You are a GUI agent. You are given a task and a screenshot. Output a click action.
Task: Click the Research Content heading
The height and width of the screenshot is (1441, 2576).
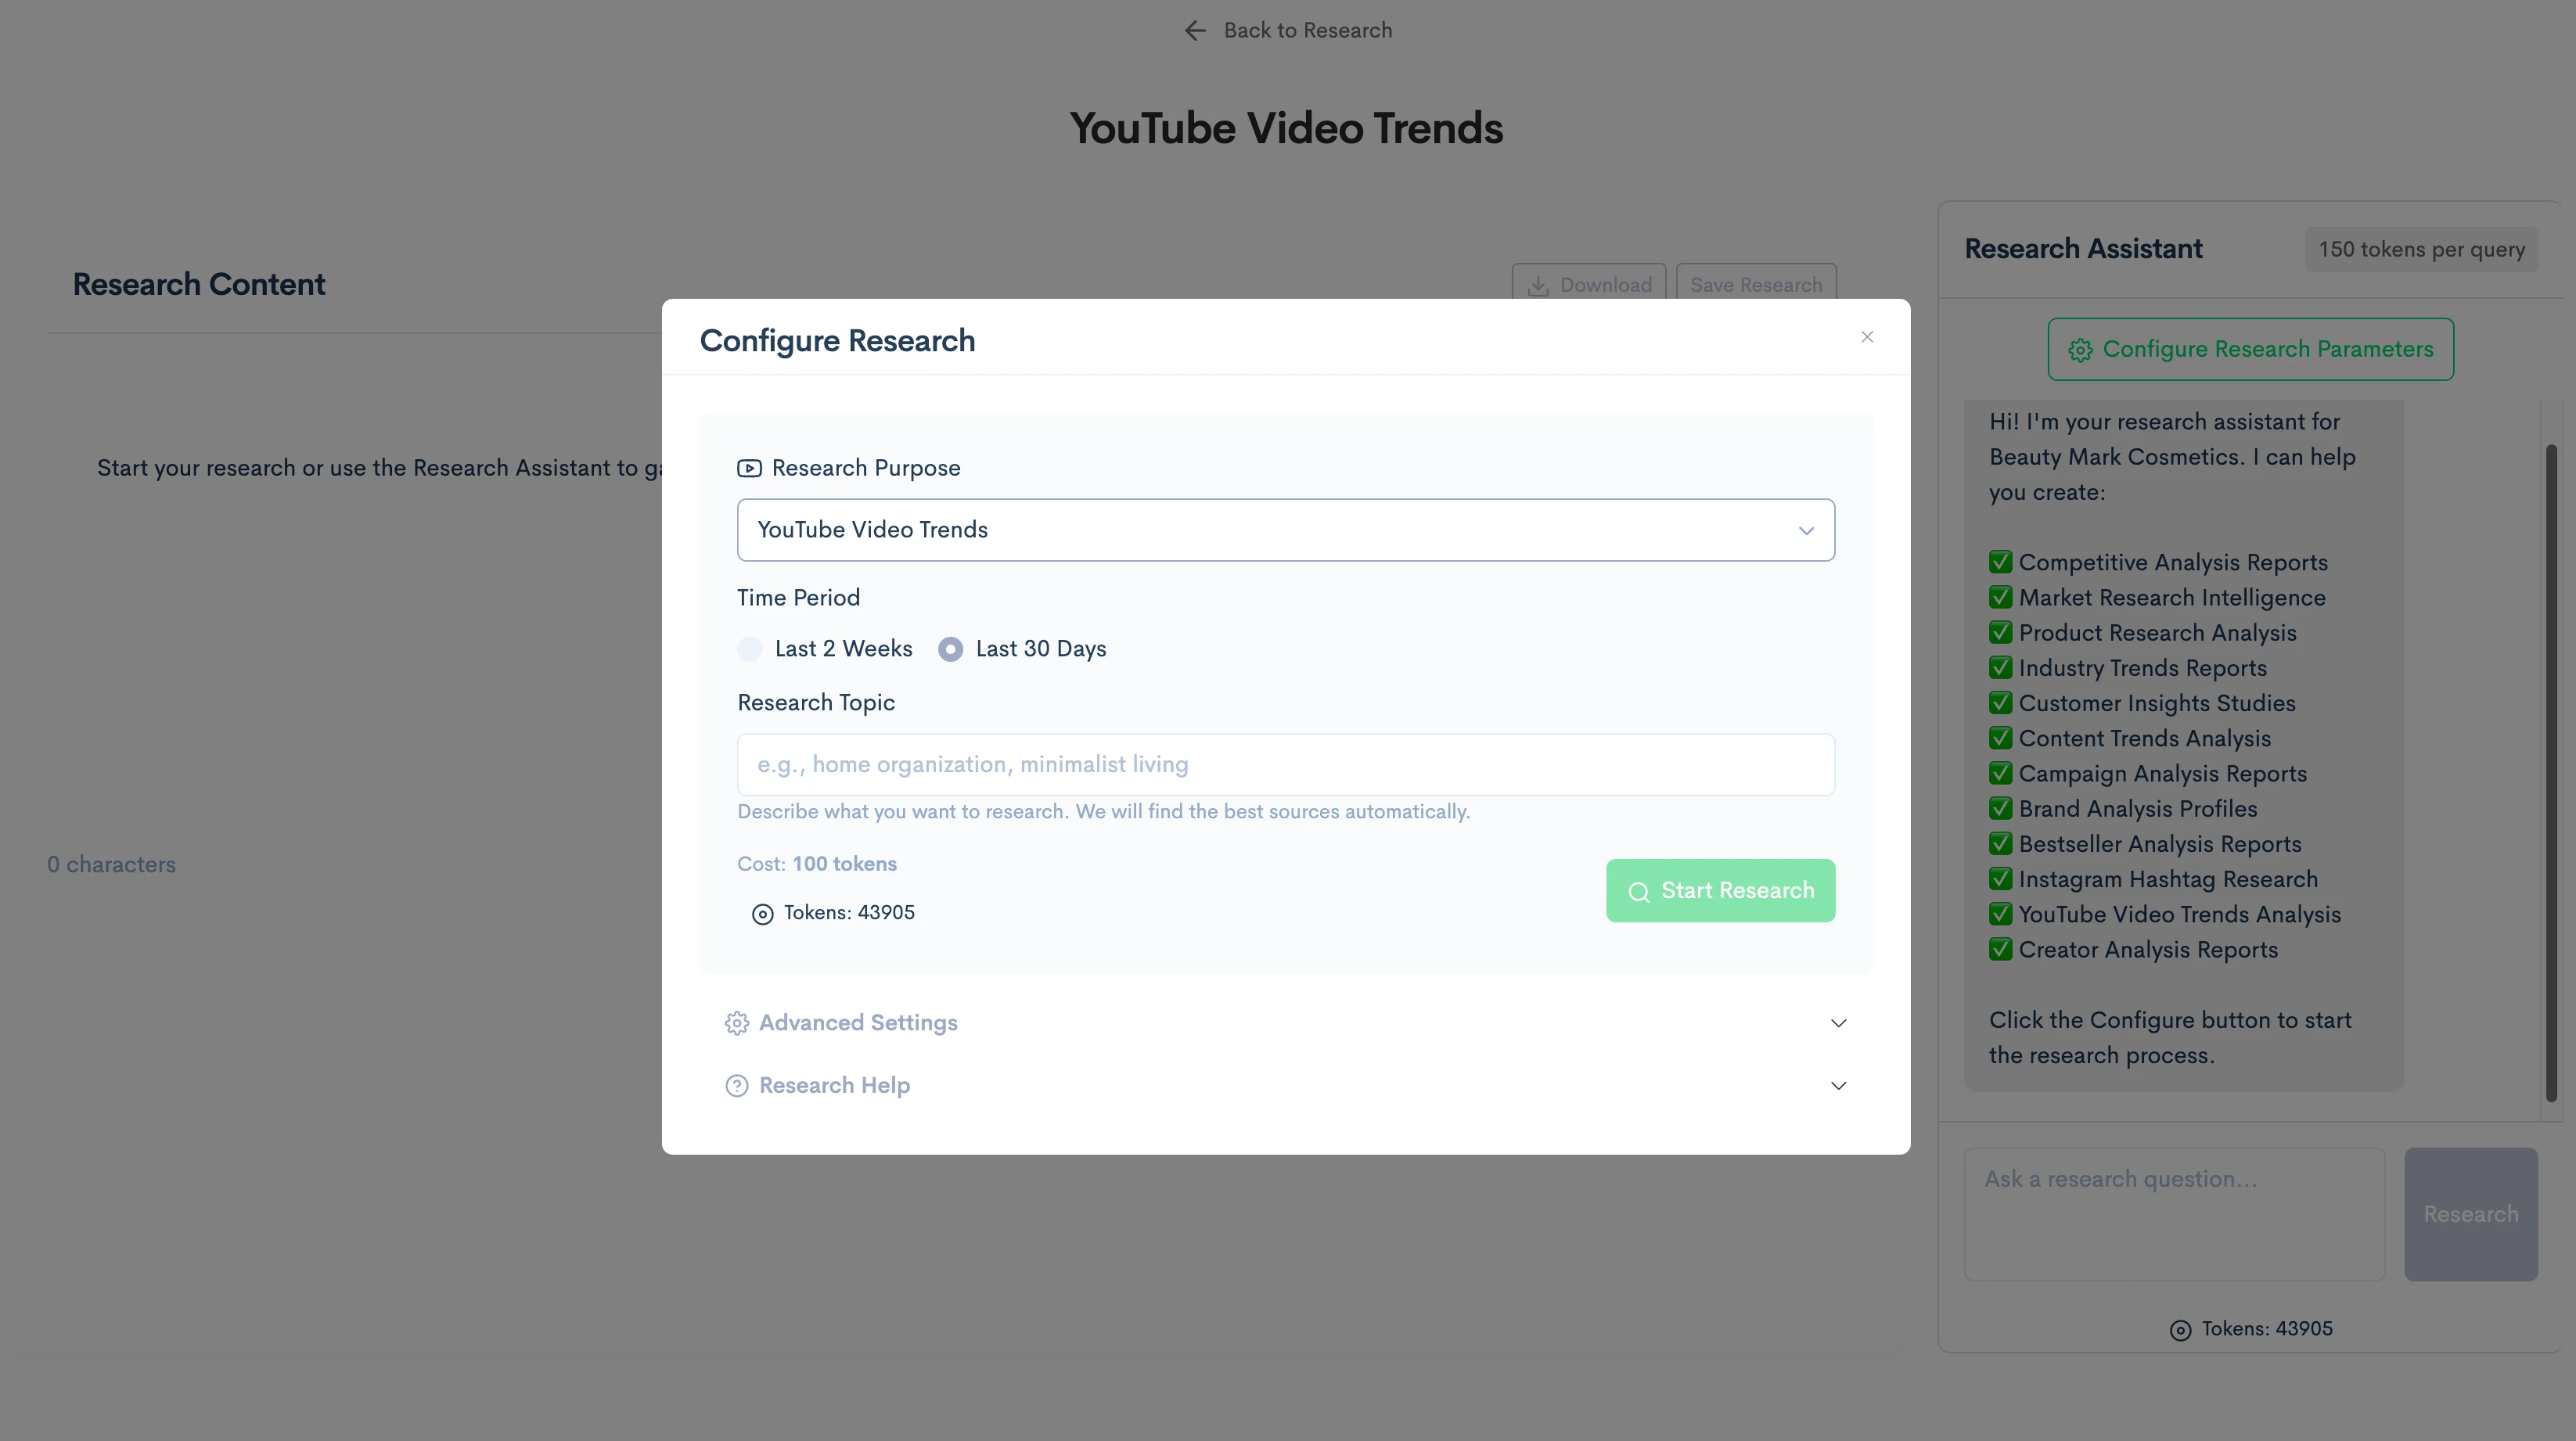(199, 284)
